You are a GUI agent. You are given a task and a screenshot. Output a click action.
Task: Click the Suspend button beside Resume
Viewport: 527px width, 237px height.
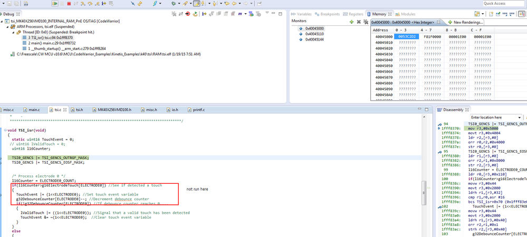click(x=62, y=3)
